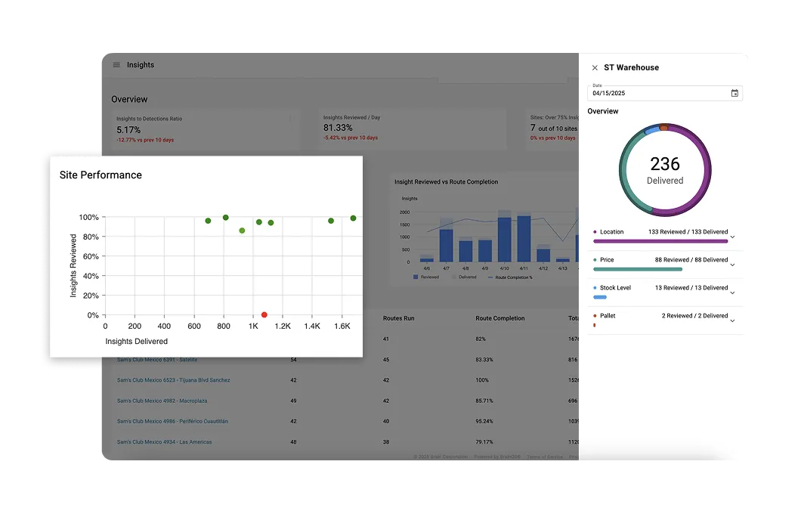Expand the Price category row
801x514 pixels.
(732, 265)
